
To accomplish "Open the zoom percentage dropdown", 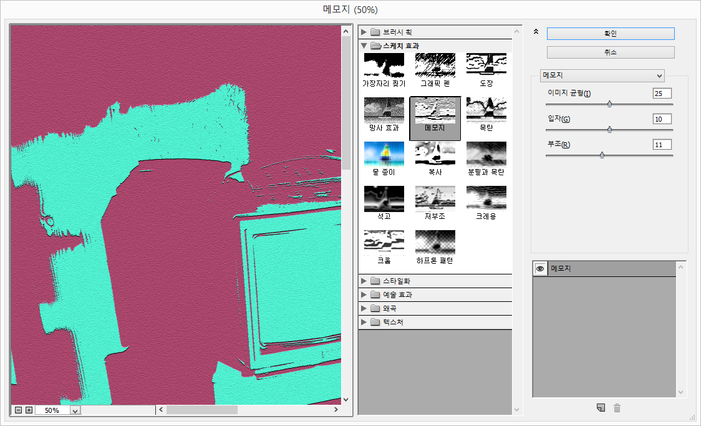I will point(75,410).
